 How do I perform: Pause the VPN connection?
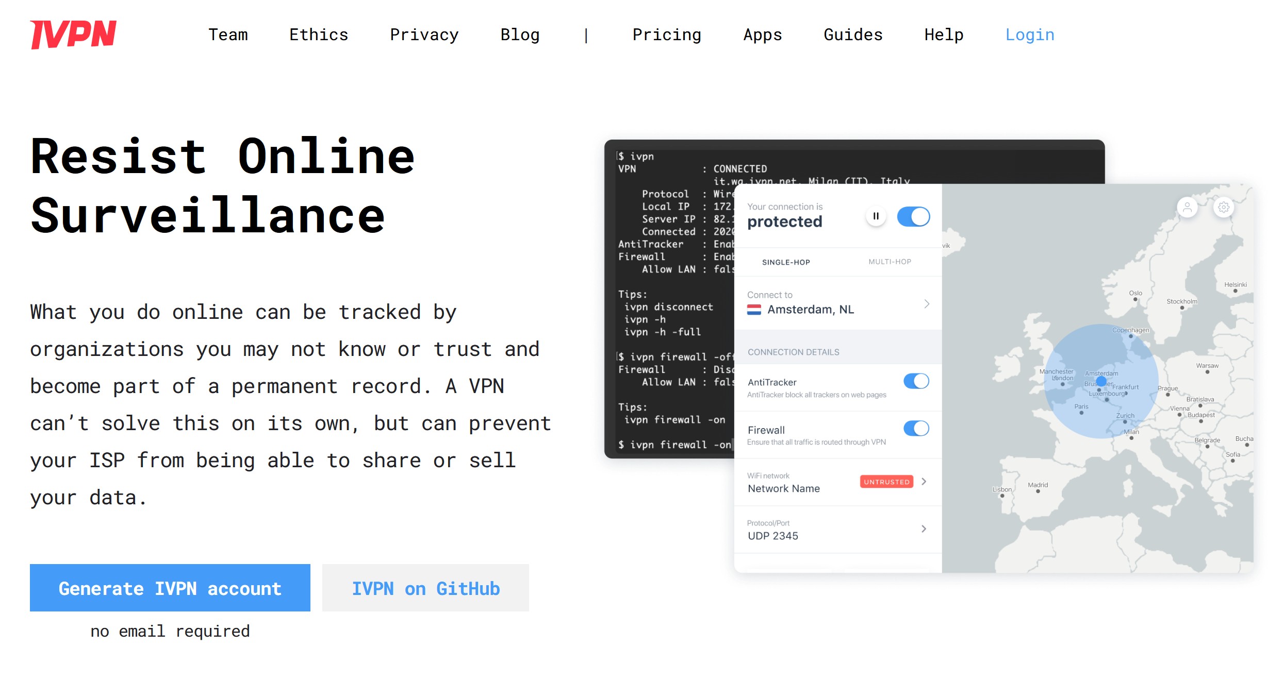point(876,216)
